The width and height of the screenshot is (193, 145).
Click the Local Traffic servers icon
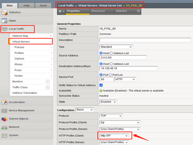click(x=5, y=29)
